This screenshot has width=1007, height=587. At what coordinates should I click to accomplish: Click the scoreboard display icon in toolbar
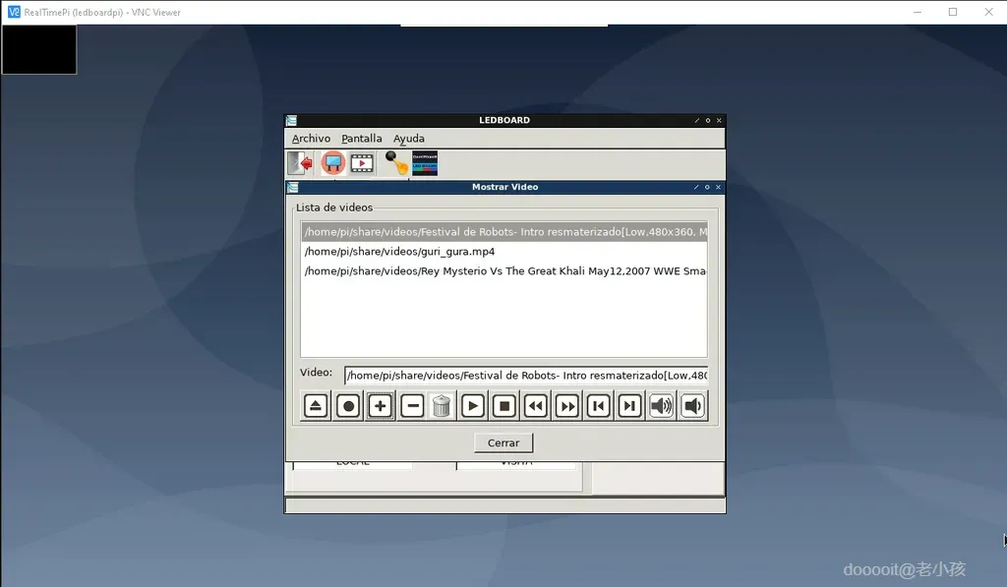tap(333, 163)
